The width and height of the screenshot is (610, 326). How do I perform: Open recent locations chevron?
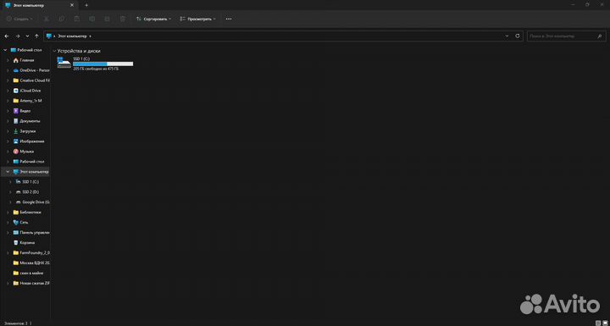pos(27,36)
